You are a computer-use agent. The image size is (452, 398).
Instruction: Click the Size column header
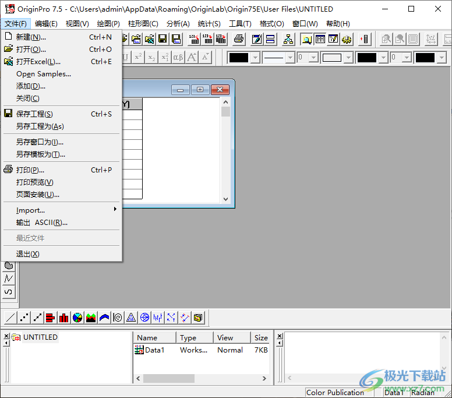[260, 338]
